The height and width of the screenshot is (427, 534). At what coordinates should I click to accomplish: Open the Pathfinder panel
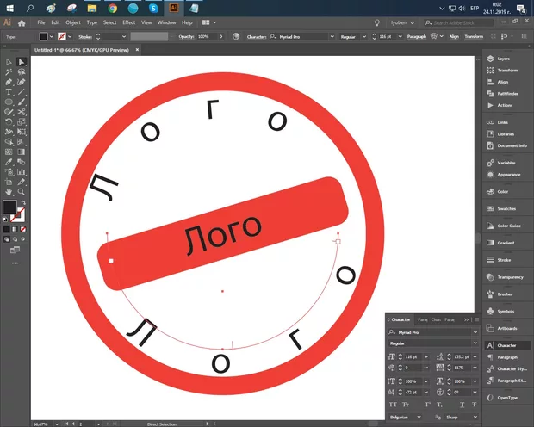point(506,93)
